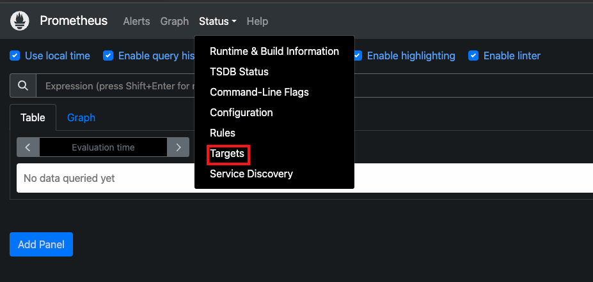Screen dimensions: 593x282
Task: Toggle the Use local time checkbox
Action: 14,56
